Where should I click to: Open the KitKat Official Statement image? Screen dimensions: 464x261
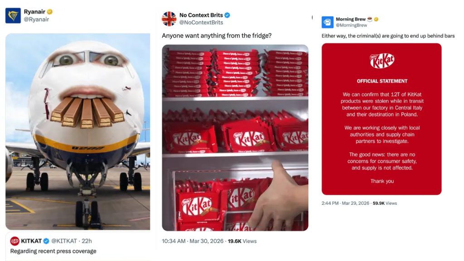click(x=382, y=119)
